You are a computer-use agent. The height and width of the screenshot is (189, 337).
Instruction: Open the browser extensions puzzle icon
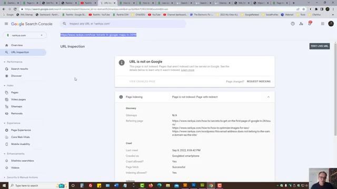pos(316,9)
